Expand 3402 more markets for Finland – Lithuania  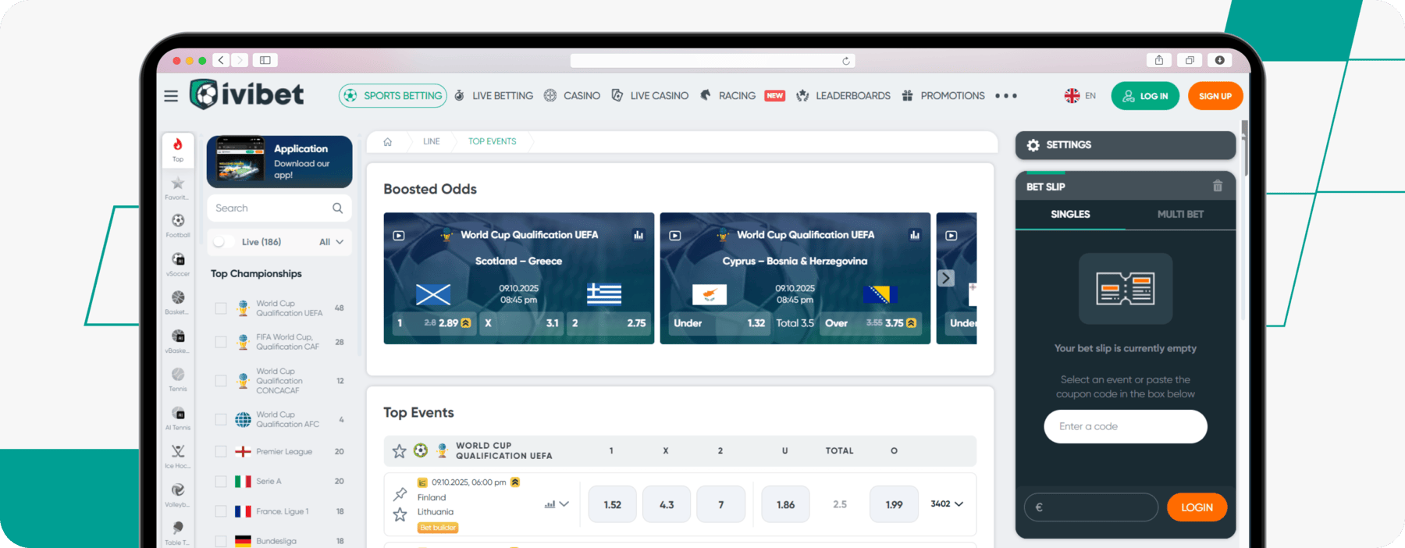947,504
